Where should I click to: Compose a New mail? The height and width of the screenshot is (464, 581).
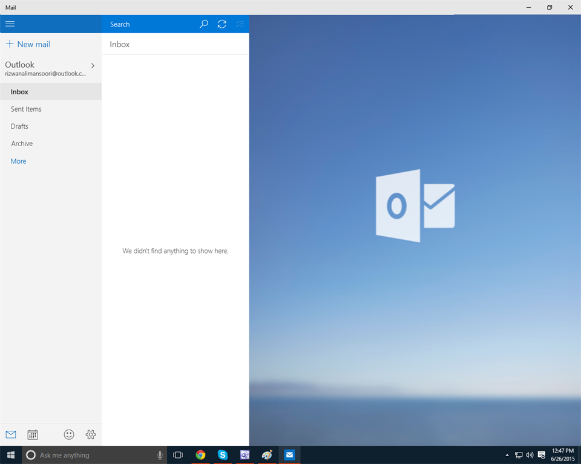coord(28,44)
